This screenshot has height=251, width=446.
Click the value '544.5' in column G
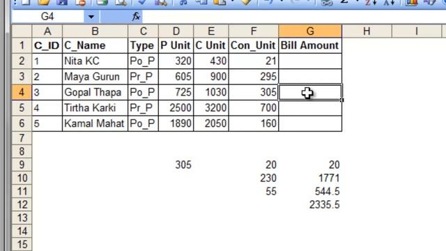coord(327,192)
